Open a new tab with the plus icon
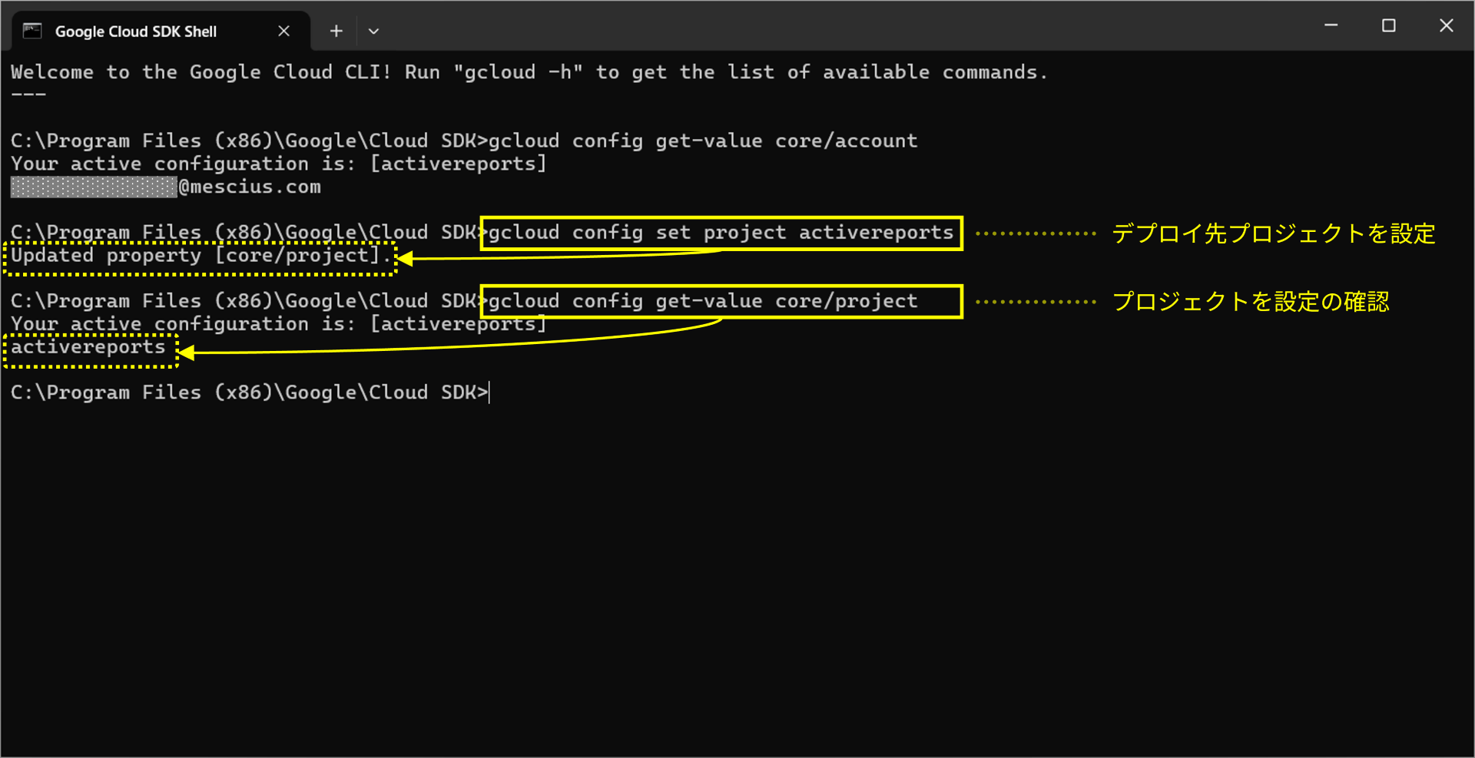 coord(336,31)
